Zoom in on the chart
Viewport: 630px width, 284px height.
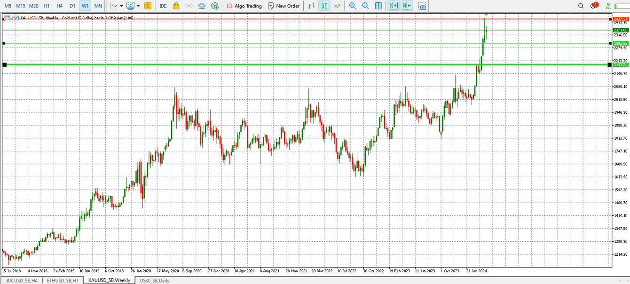tap(353, 6)
